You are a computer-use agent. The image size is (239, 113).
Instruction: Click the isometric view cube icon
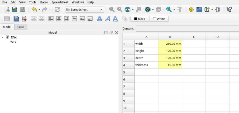pyautogui.click(x=128, y=10)
